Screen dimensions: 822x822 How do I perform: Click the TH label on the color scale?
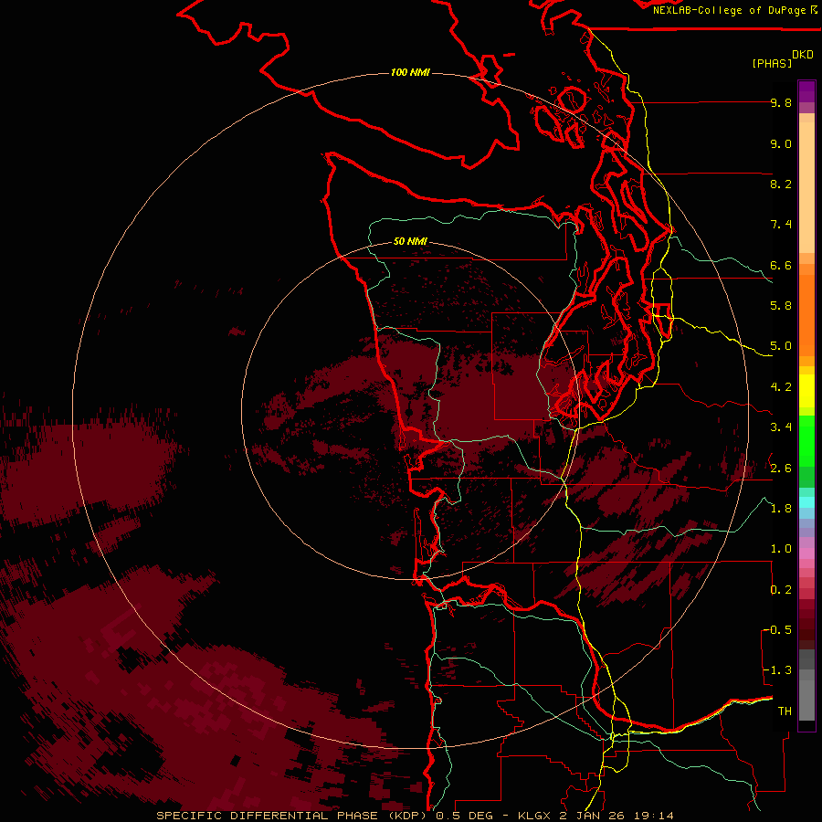click(x=785, y=711)
